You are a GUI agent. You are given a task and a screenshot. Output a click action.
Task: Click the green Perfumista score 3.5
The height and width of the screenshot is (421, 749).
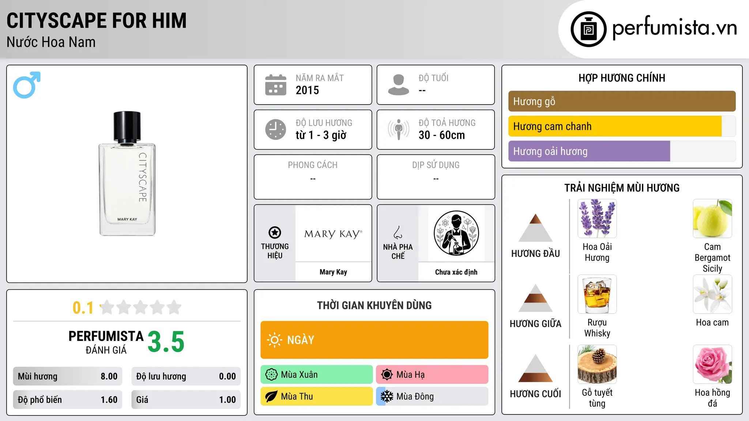166,342
